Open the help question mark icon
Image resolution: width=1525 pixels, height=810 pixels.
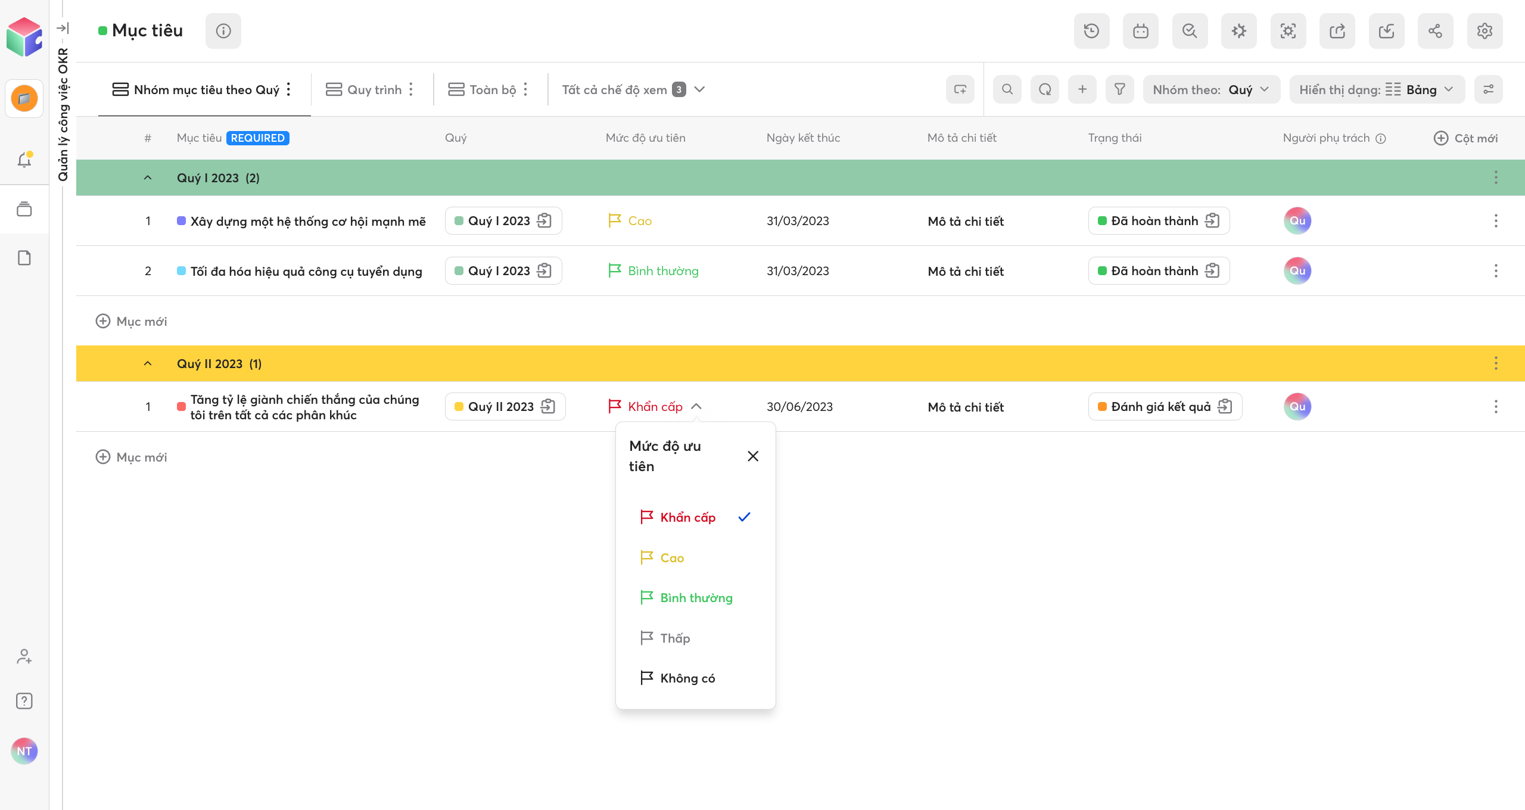24,701
